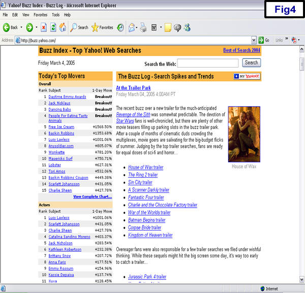Click the View Complete Chart link
Screen dimensions: 305x293
click(93, 197)
